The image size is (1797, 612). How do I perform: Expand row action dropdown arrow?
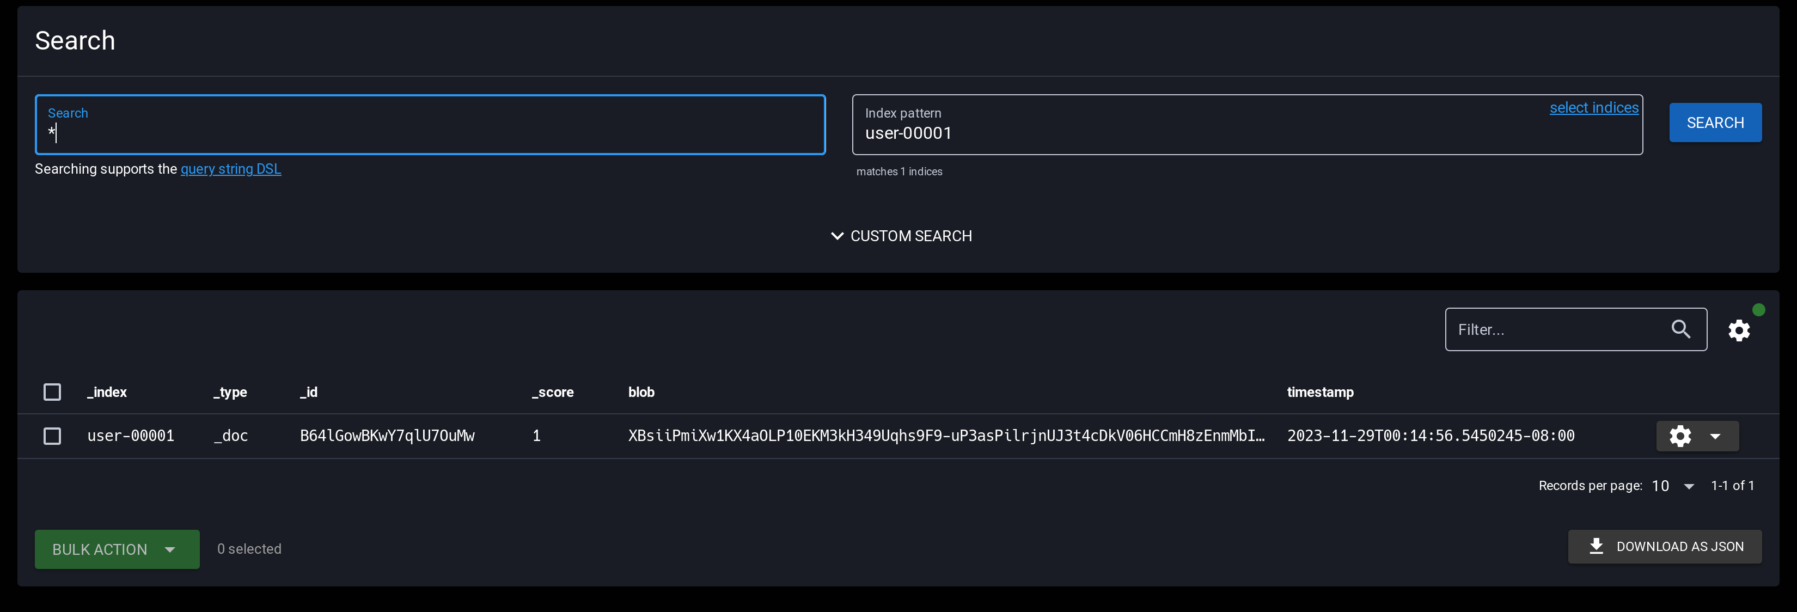(1715, 437)
